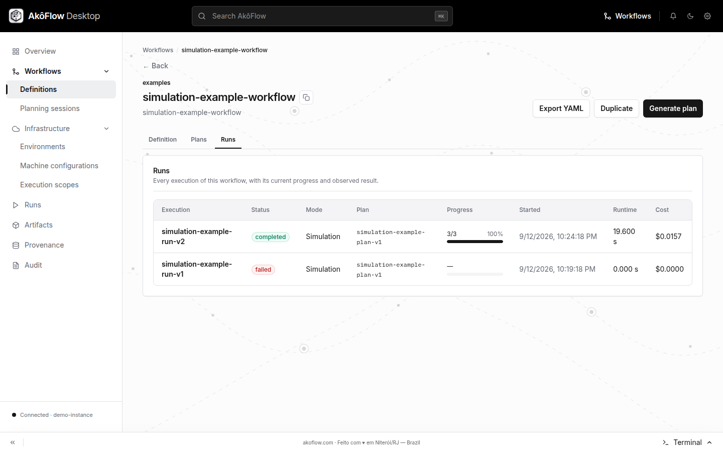Click the Export YAML button
The image size is (723, 452).
click(561, 108)
